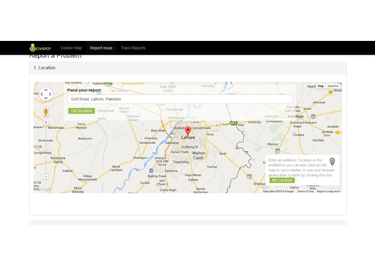Select the Report Issue tab
This screenshot has width=375, height=266.
(101, 48)
